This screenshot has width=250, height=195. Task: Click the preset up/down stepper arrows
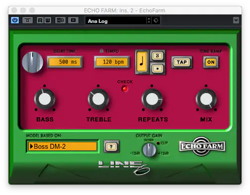click(149, 20)
